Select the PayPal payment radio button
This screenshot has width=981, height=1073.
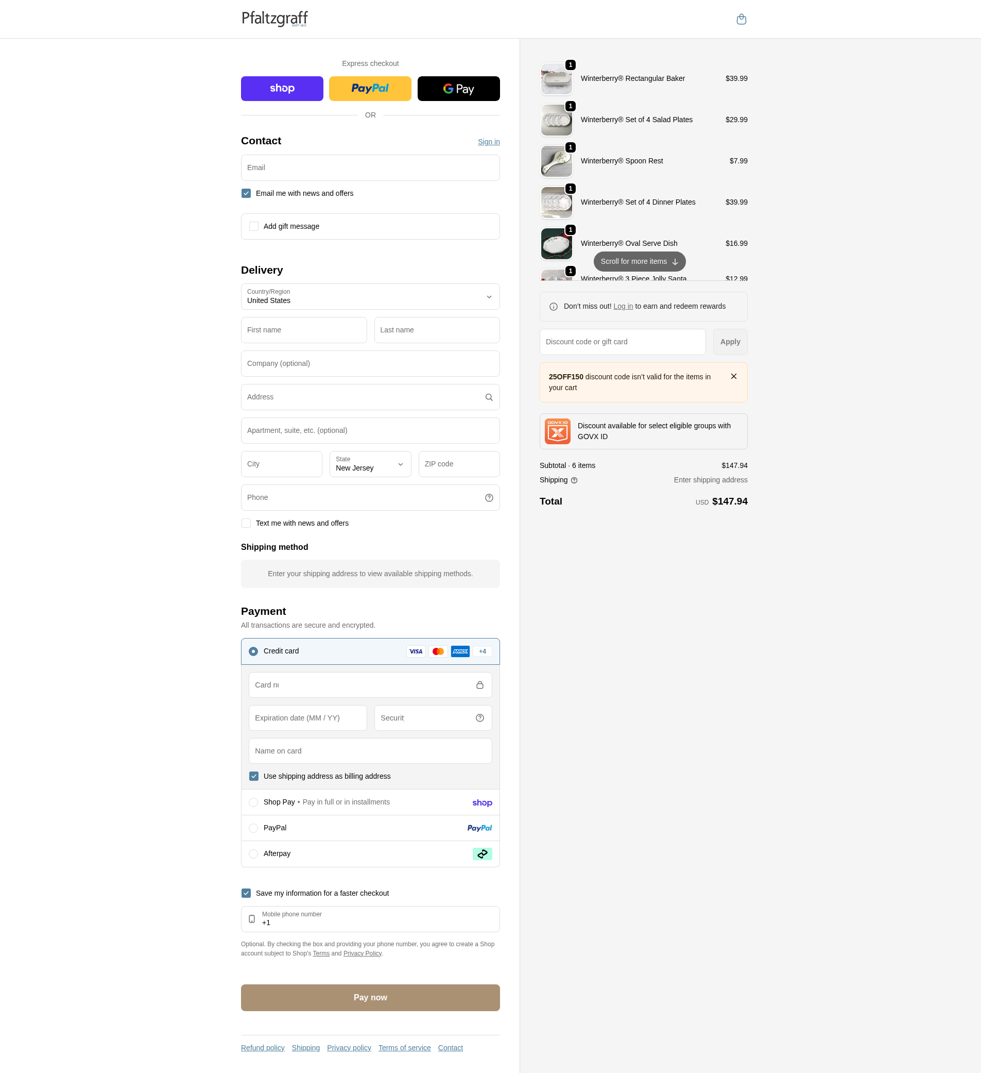click(x=254, y=828)
